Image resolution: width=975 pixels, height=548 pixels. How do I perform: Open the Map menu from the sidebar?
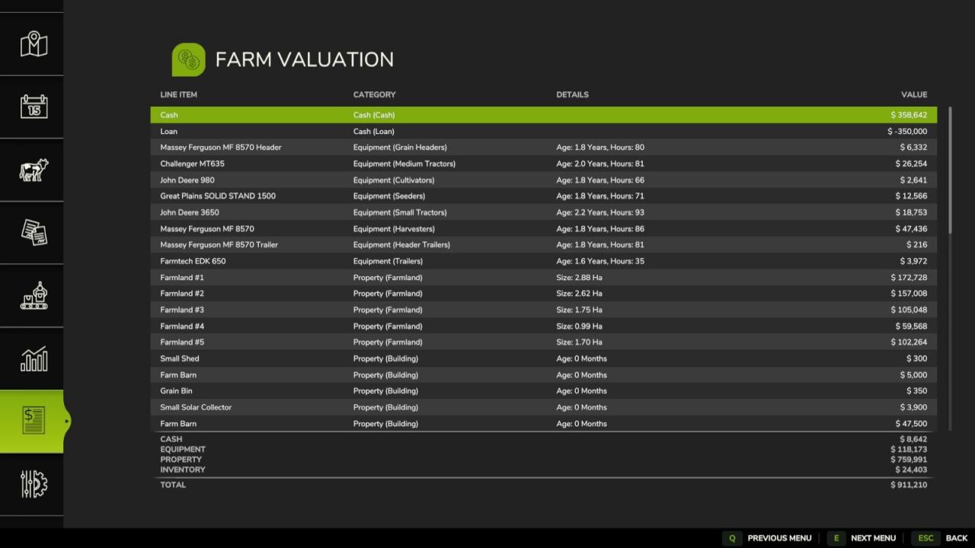pos(31,43)
